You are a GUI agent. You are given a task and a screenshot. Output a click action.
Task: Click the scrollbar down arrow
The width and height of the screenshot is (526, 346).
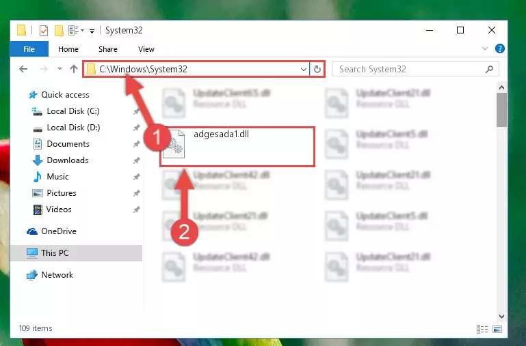501,316
